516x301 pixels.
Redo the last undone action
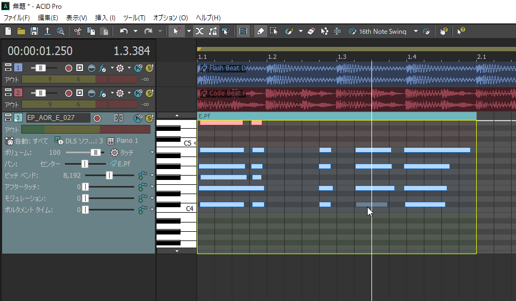148,31
